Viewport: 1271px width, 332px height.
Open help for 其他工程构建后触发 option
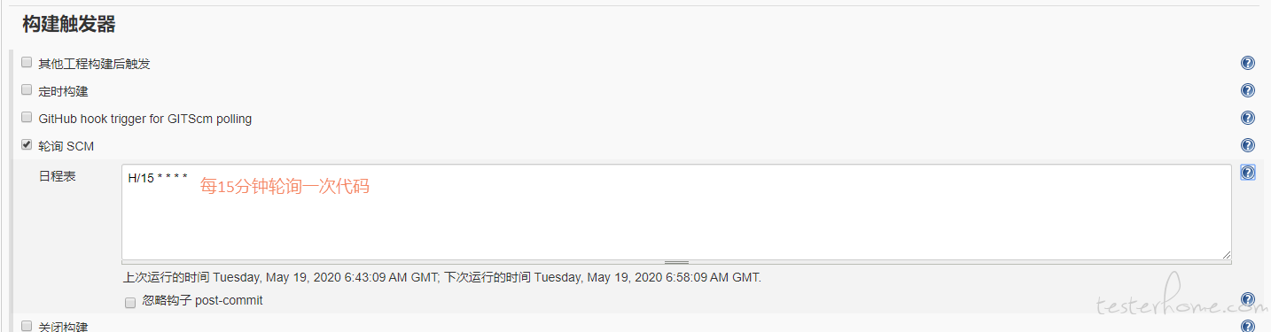(x=1248, y=63)
